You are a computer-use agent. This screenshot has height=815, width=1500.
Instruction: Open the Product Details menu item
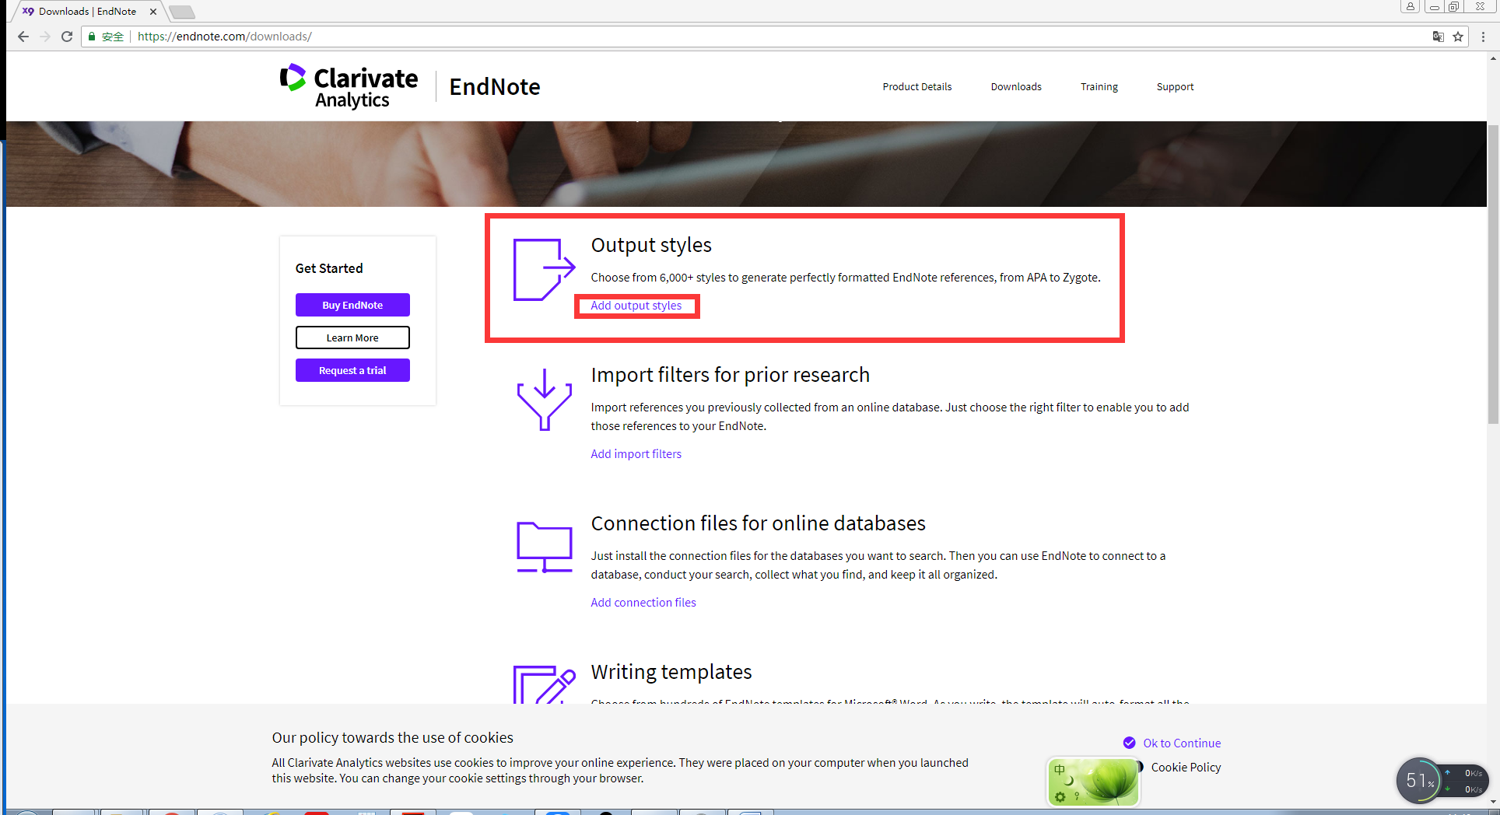tap(917, 87)
